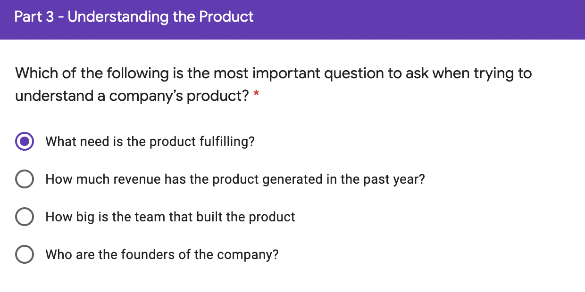
Task: Click the word "Product" in the purple header
Action: [x=226, y=17]
